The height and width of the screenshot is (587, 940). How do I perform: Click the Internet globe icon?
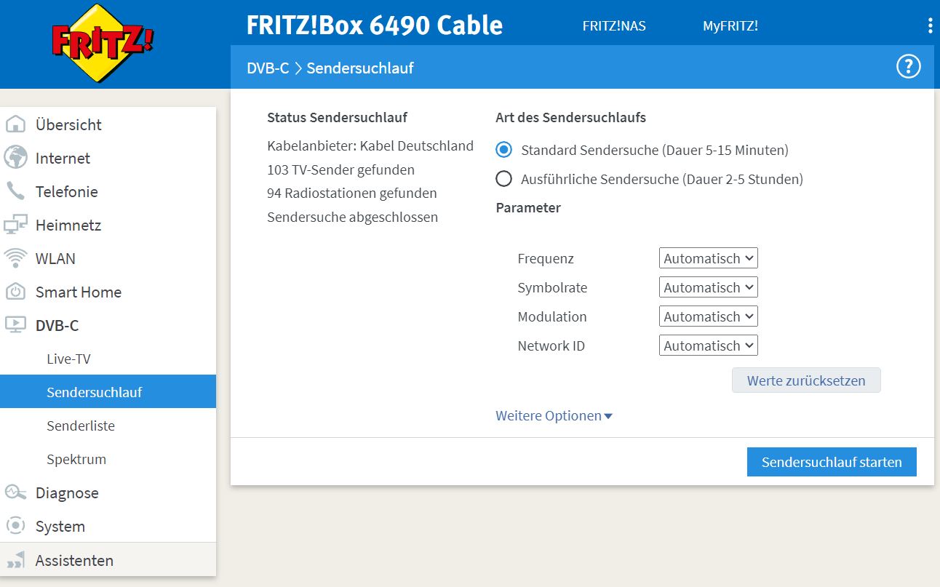(x=15, y=158)
